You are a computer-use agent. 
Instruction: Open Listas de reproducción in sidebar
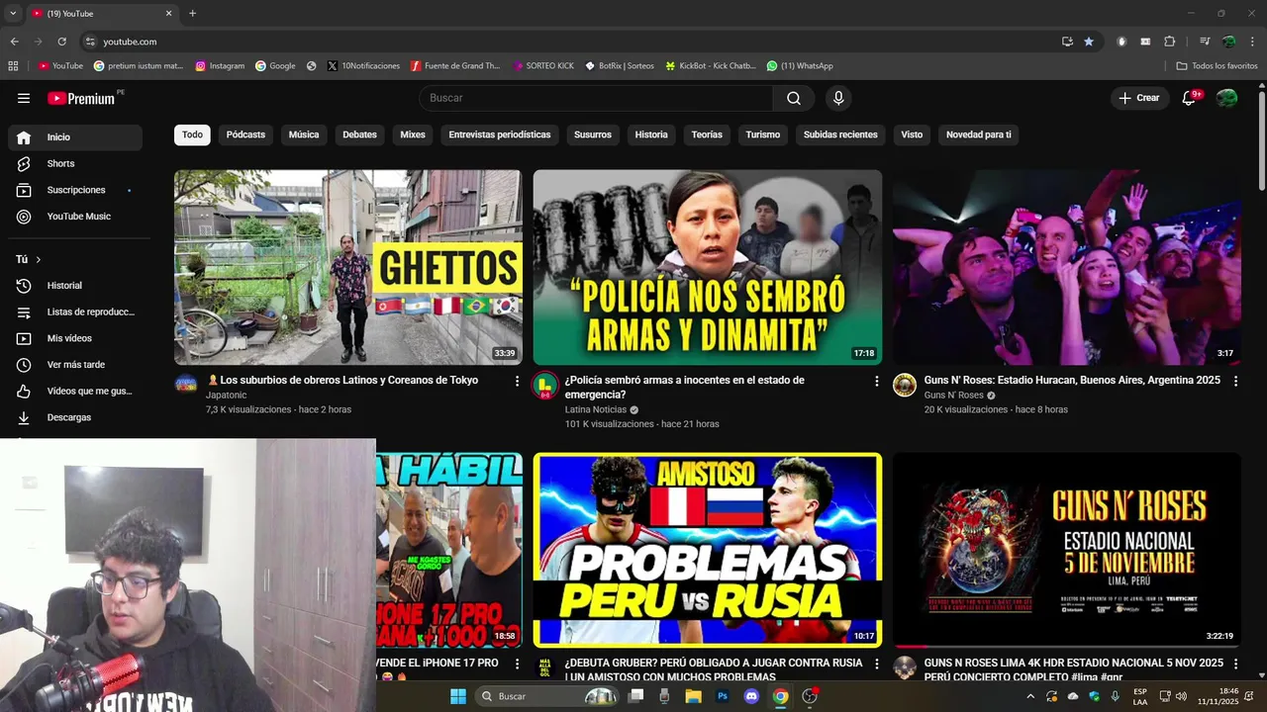75,311
